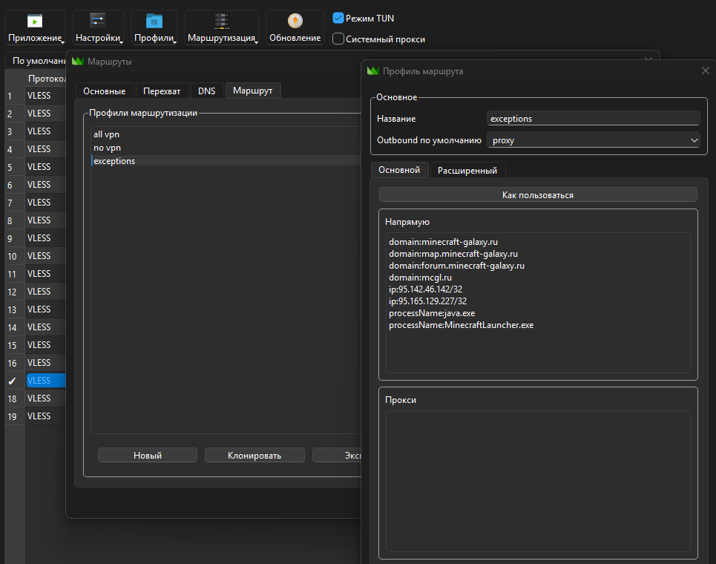Click the green logo in Маршруты title
This screenshot has height=564, width=716.
tap(78, 62)
